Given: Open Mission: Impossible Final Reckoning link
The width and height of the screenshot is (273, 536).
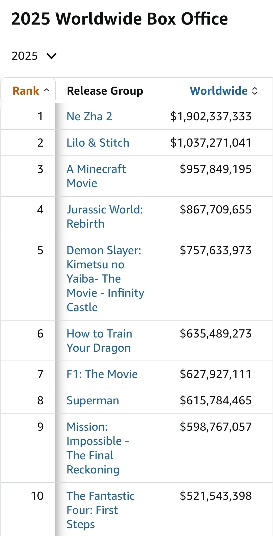Looking at the screenshot, I should (97, 448).
